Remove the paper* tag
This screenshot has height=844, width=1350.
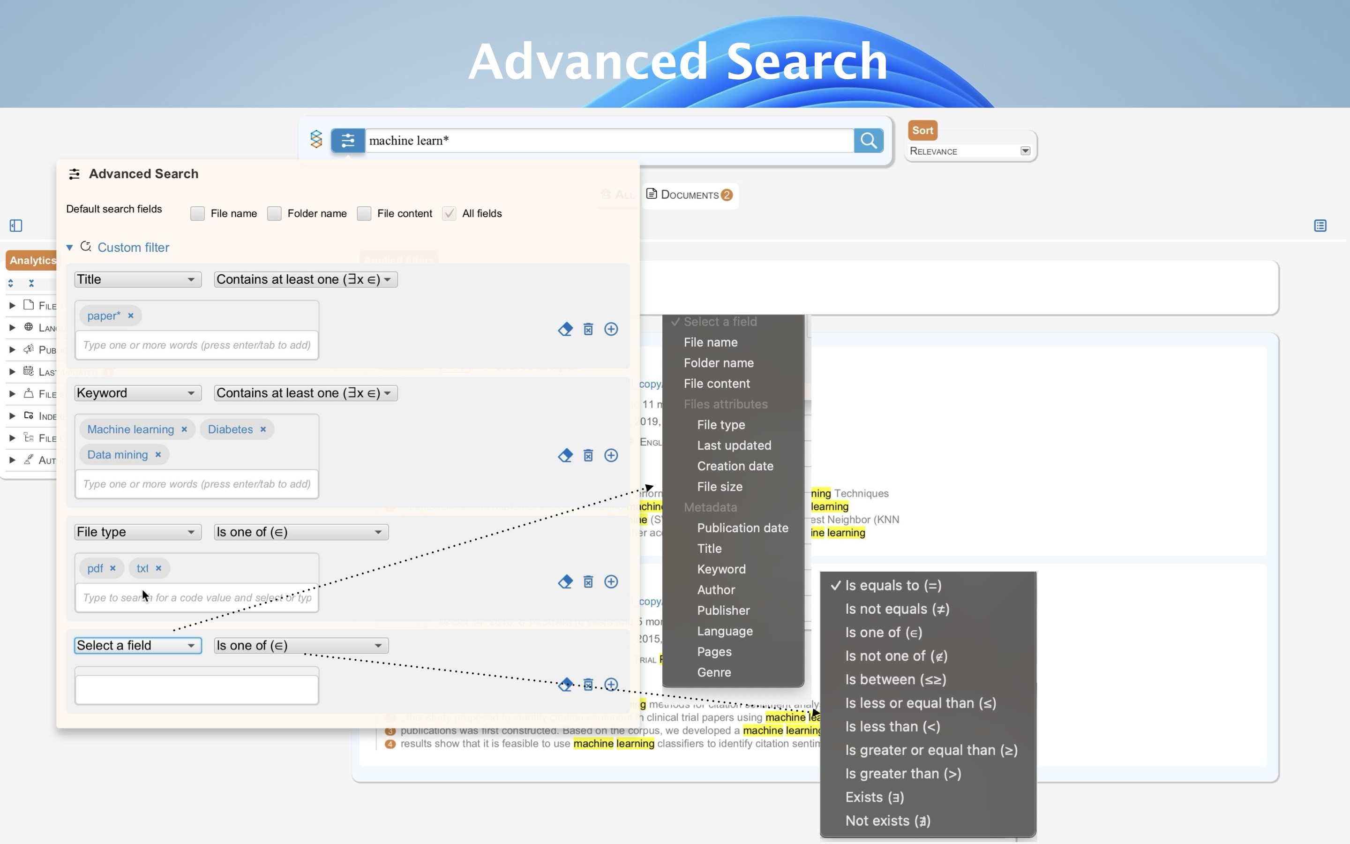click(130, 316)
